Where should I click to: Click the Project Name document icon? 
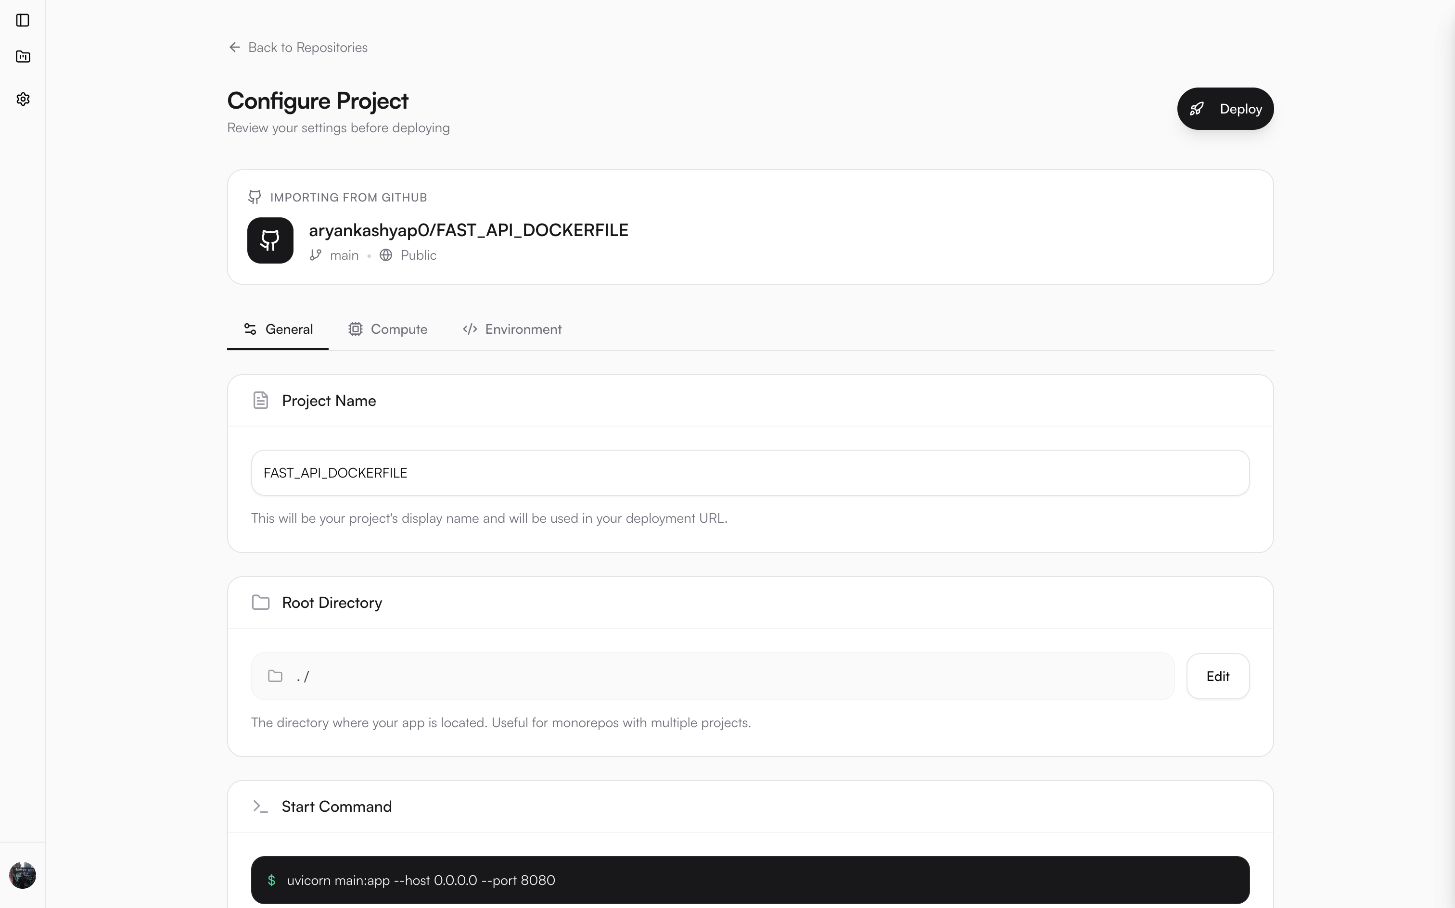pyautogui.click(x=261, y=401)
